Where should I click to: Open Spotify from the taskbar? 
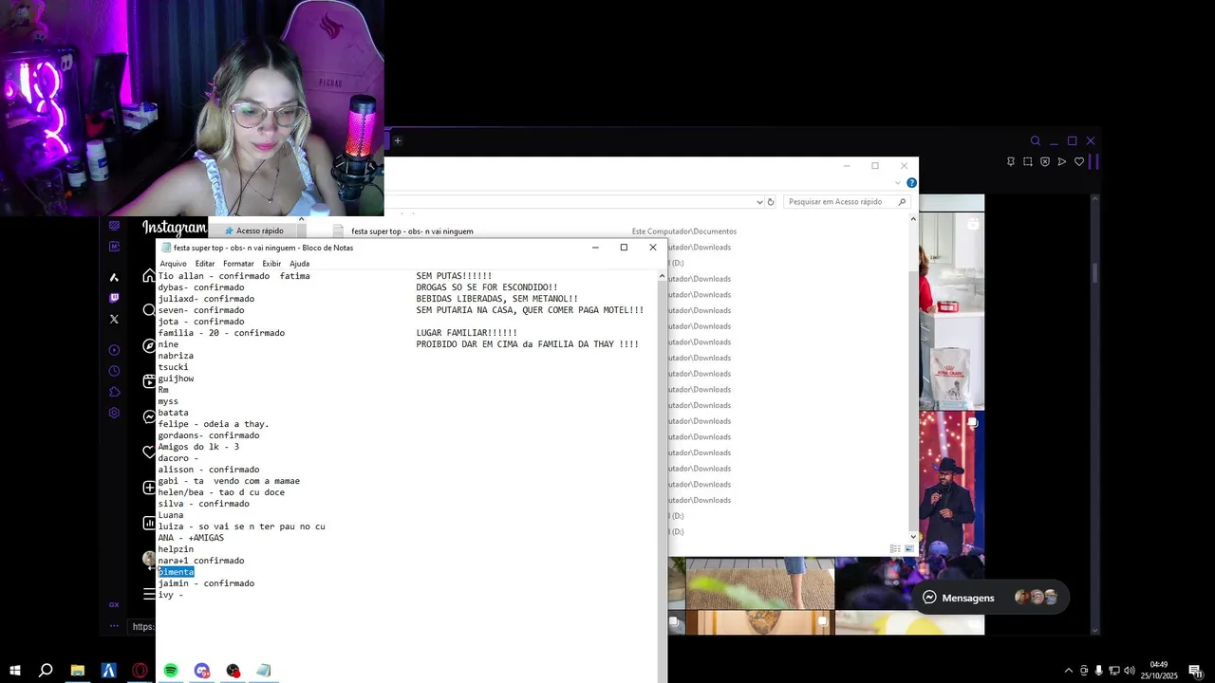pyautogui.click(x=171, y=671)
